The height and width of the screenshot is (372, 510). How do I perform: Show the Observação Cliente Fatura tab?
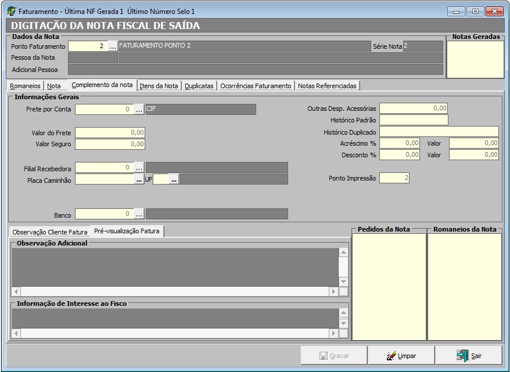pos(50,232)
